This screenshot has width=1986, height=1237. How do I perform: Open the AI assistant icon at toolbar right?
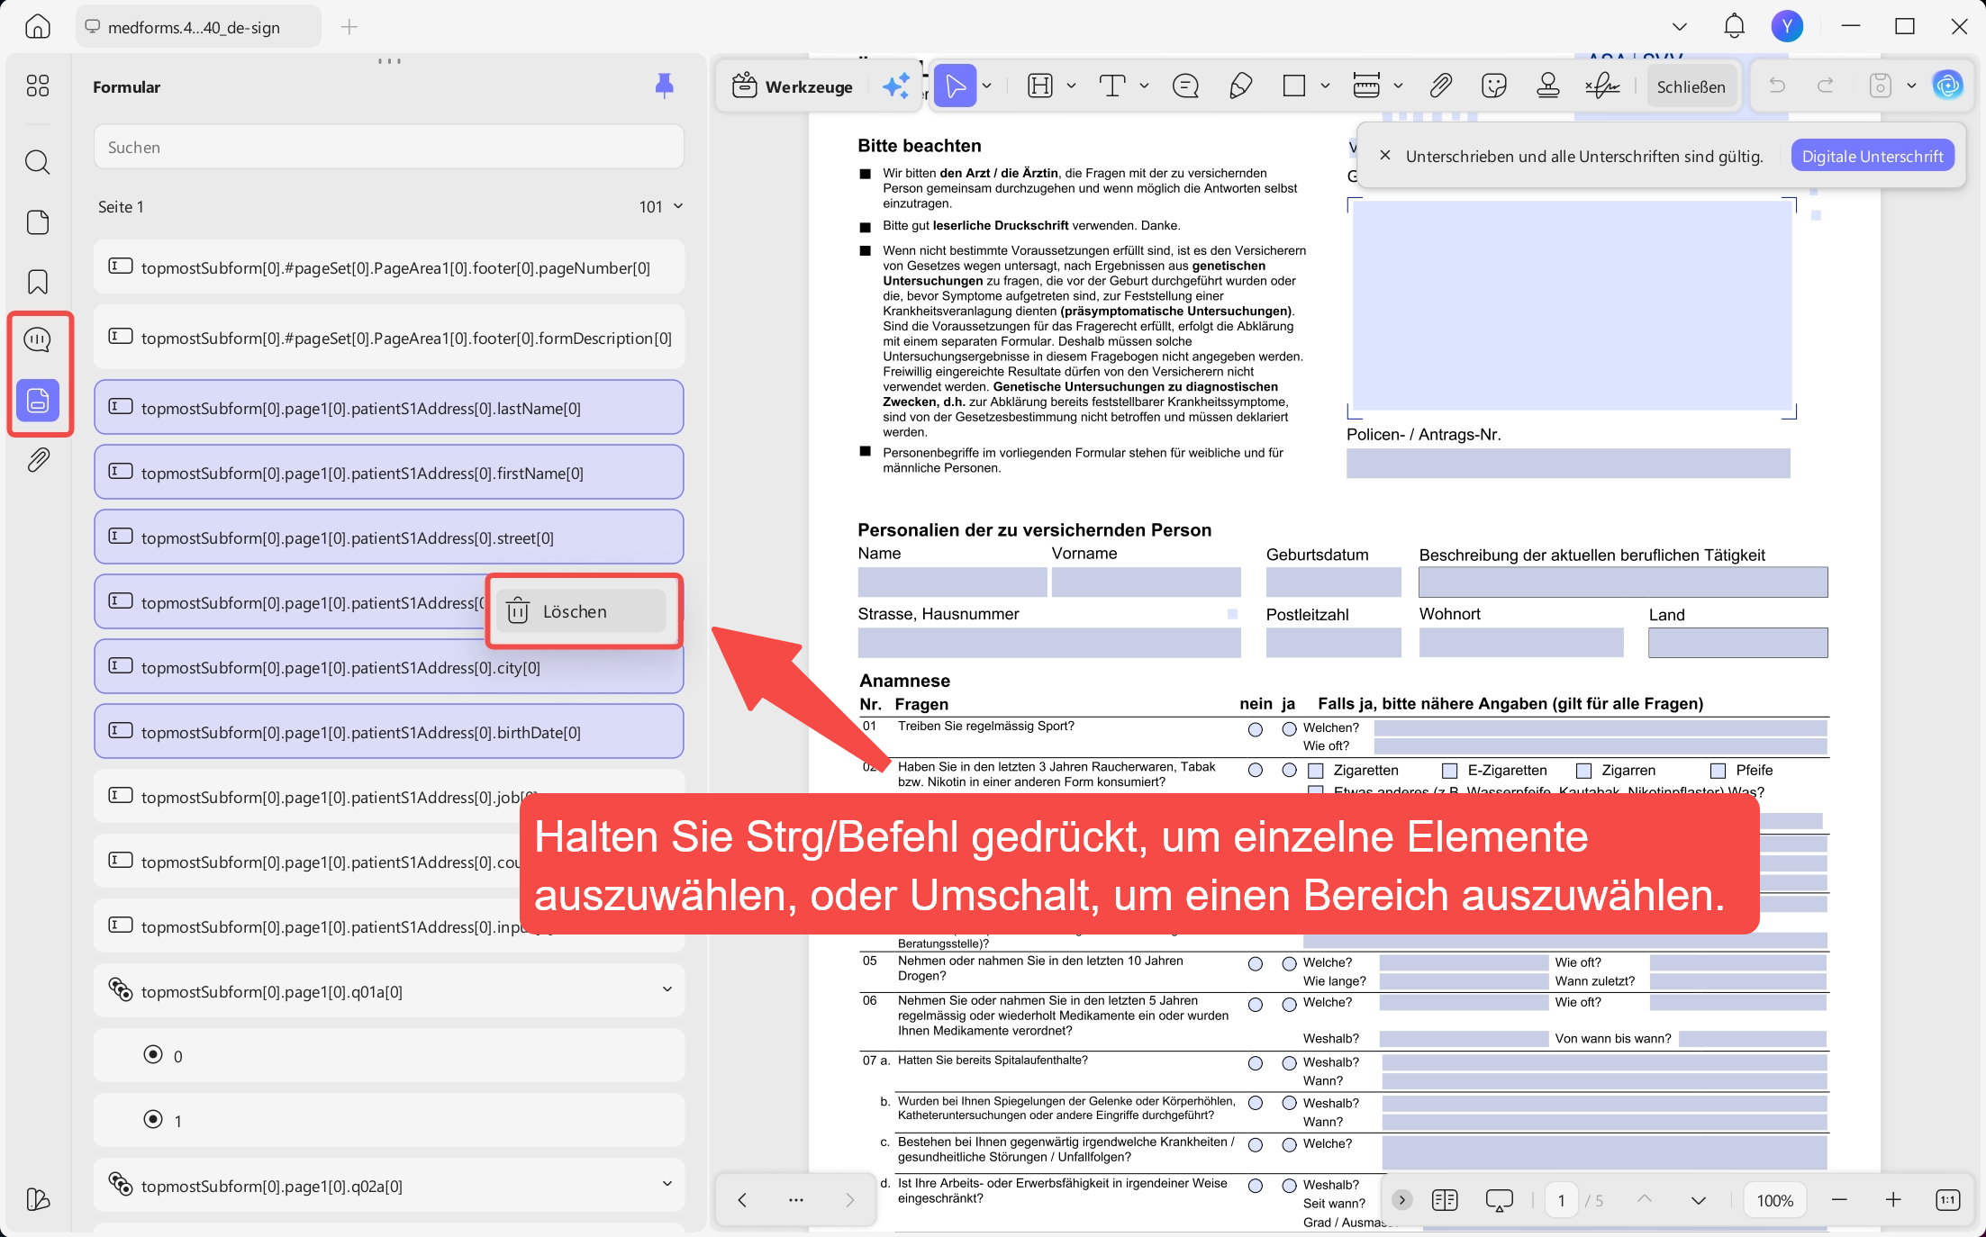click(1948, 86)
